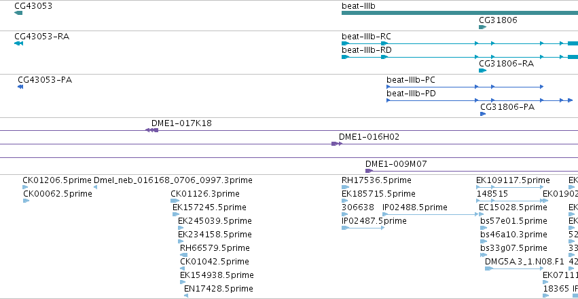Viewport: 578px width, 299px height.
Task: Select the beat-IIIb gene bar
Action: (460, 13)
